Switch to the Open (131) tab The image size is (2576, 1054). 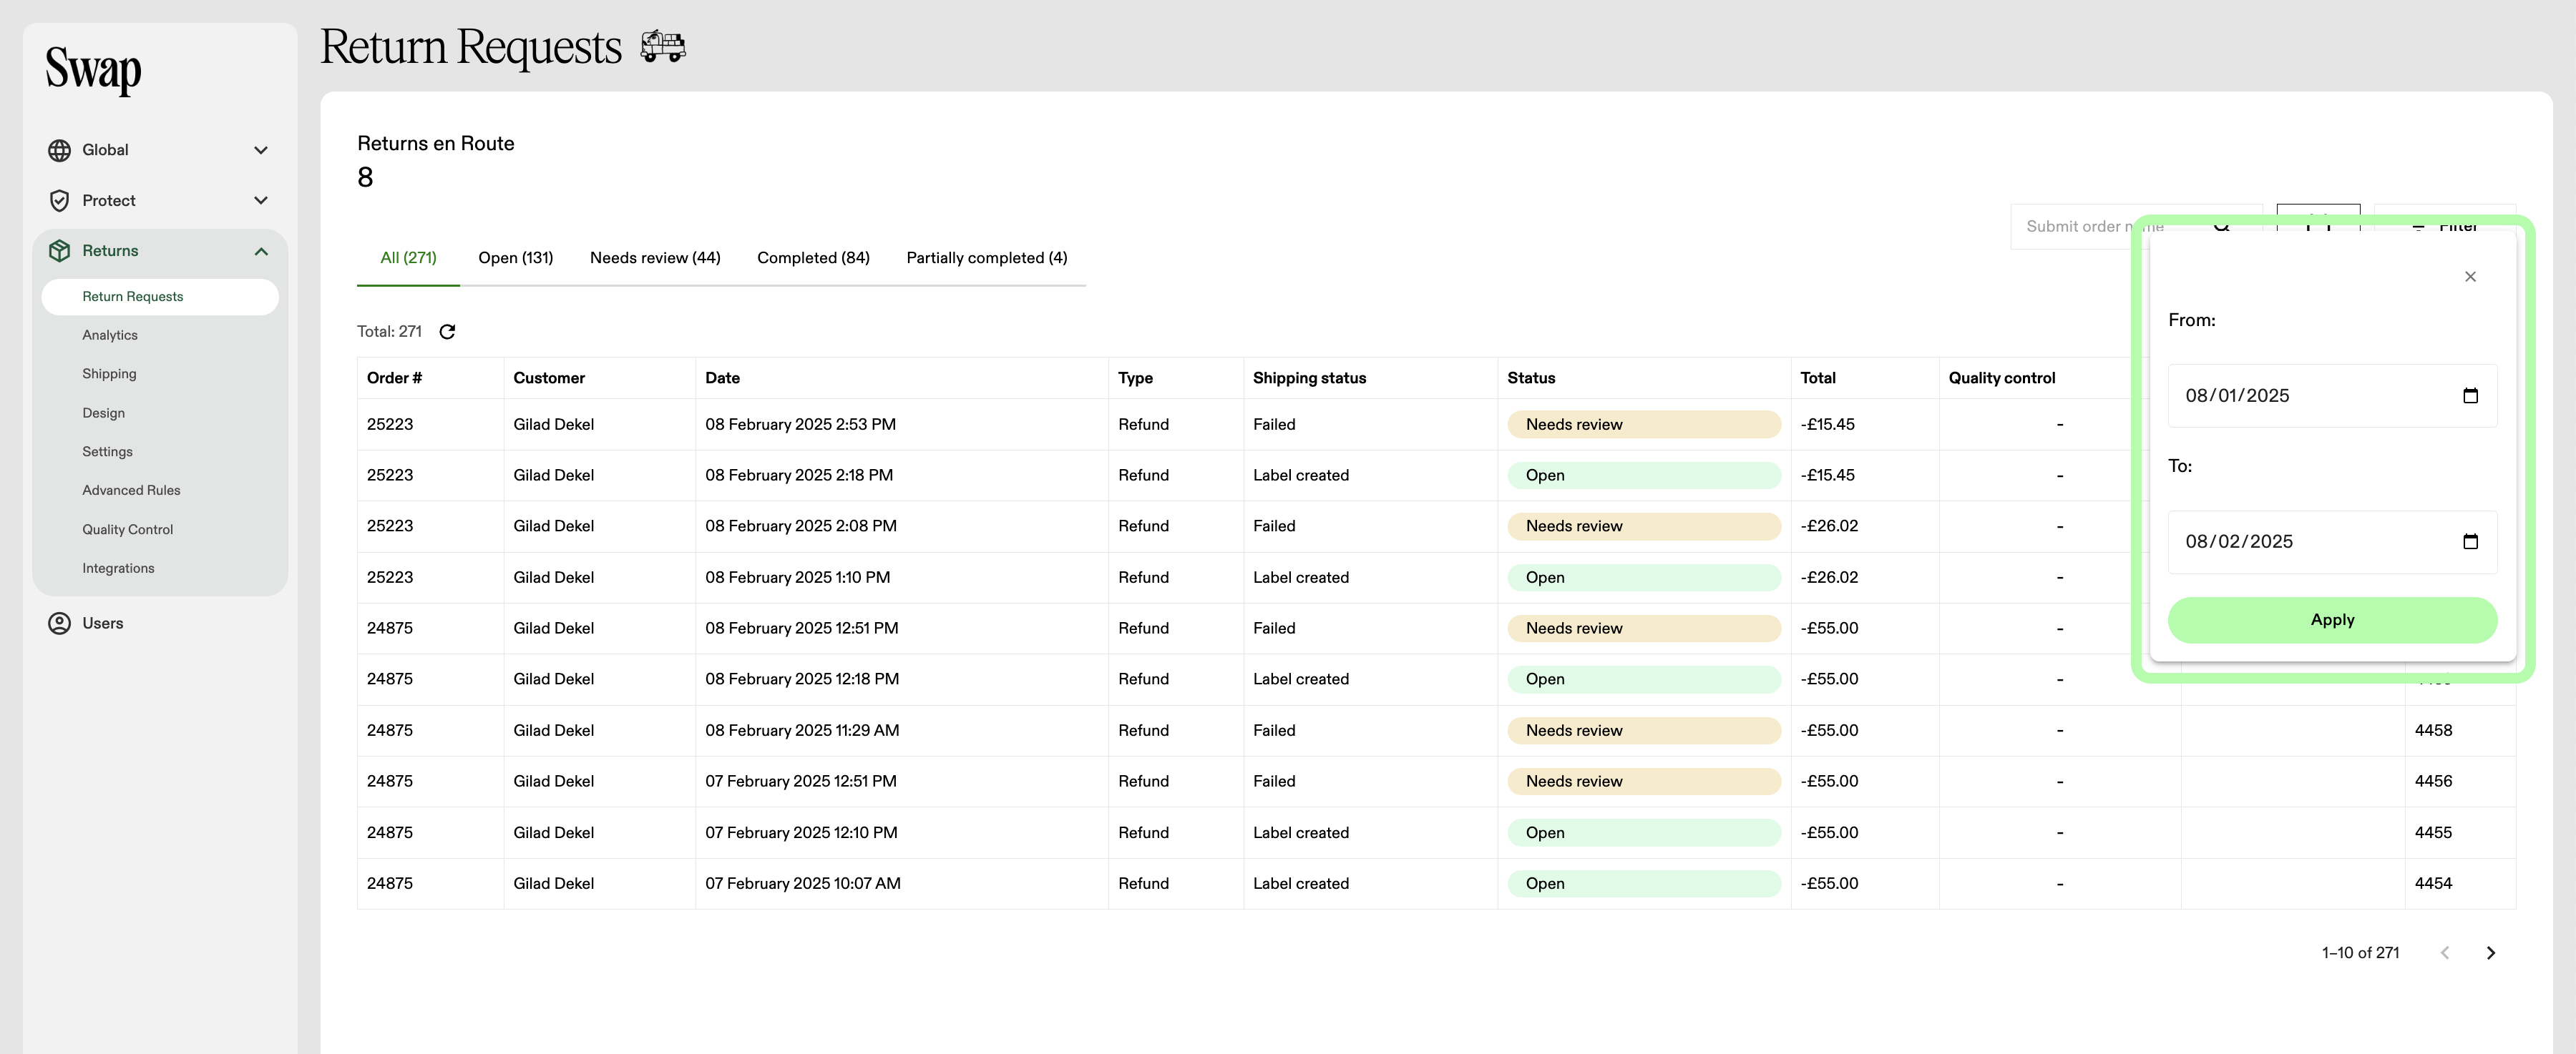click(x=515, y=257)
